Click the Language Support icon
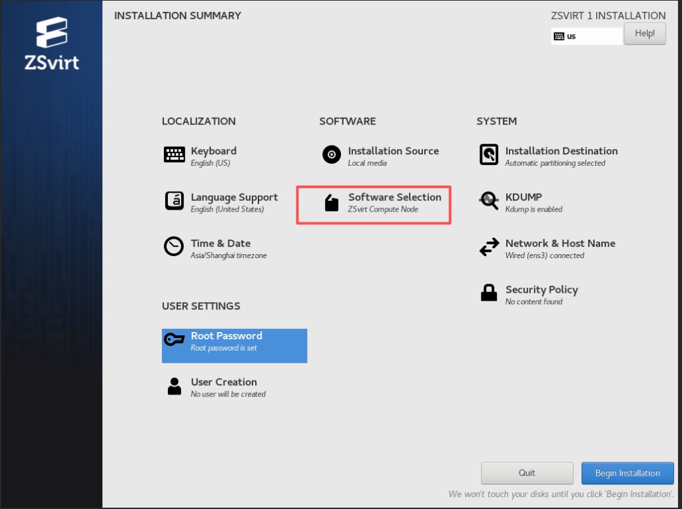 click(x=174, y=201)
